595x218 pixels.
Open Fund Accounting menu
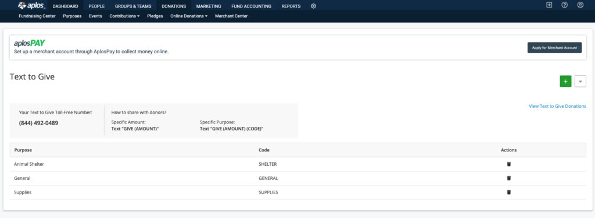click(x=251, y=6)
